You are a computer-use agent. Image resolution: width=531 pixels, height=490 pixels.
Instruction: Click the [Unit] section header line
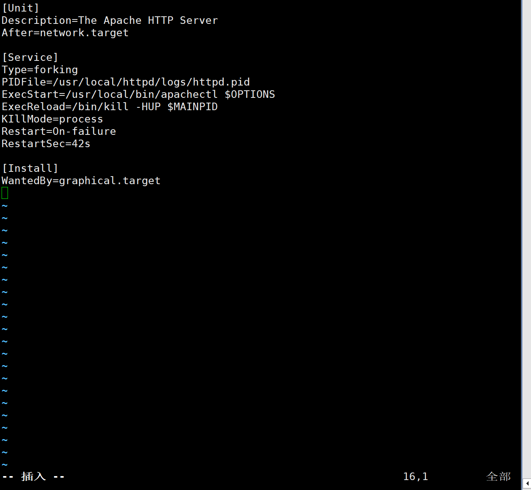pyautogui.click(x=20, y=8)
